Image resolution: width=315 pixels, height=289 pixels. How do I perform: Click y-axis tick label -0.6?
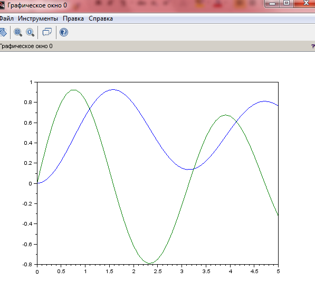(x=27, y=244)
